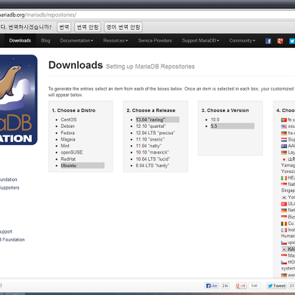This screenshot has height=295, width=295.
Task: Open the Facebook icon in the navigation bar
Action: 268,41
